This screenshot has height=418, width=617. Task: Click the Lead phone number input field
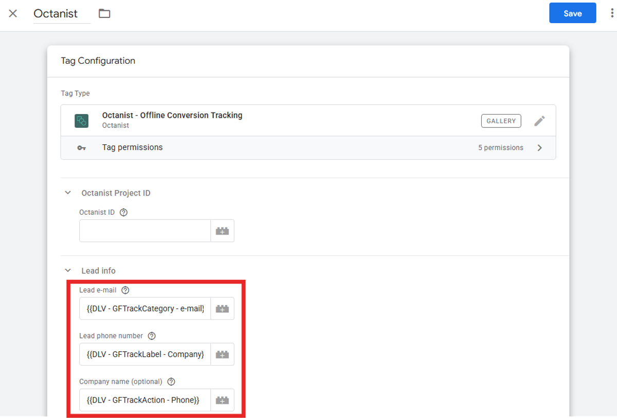tap(145, 354)
